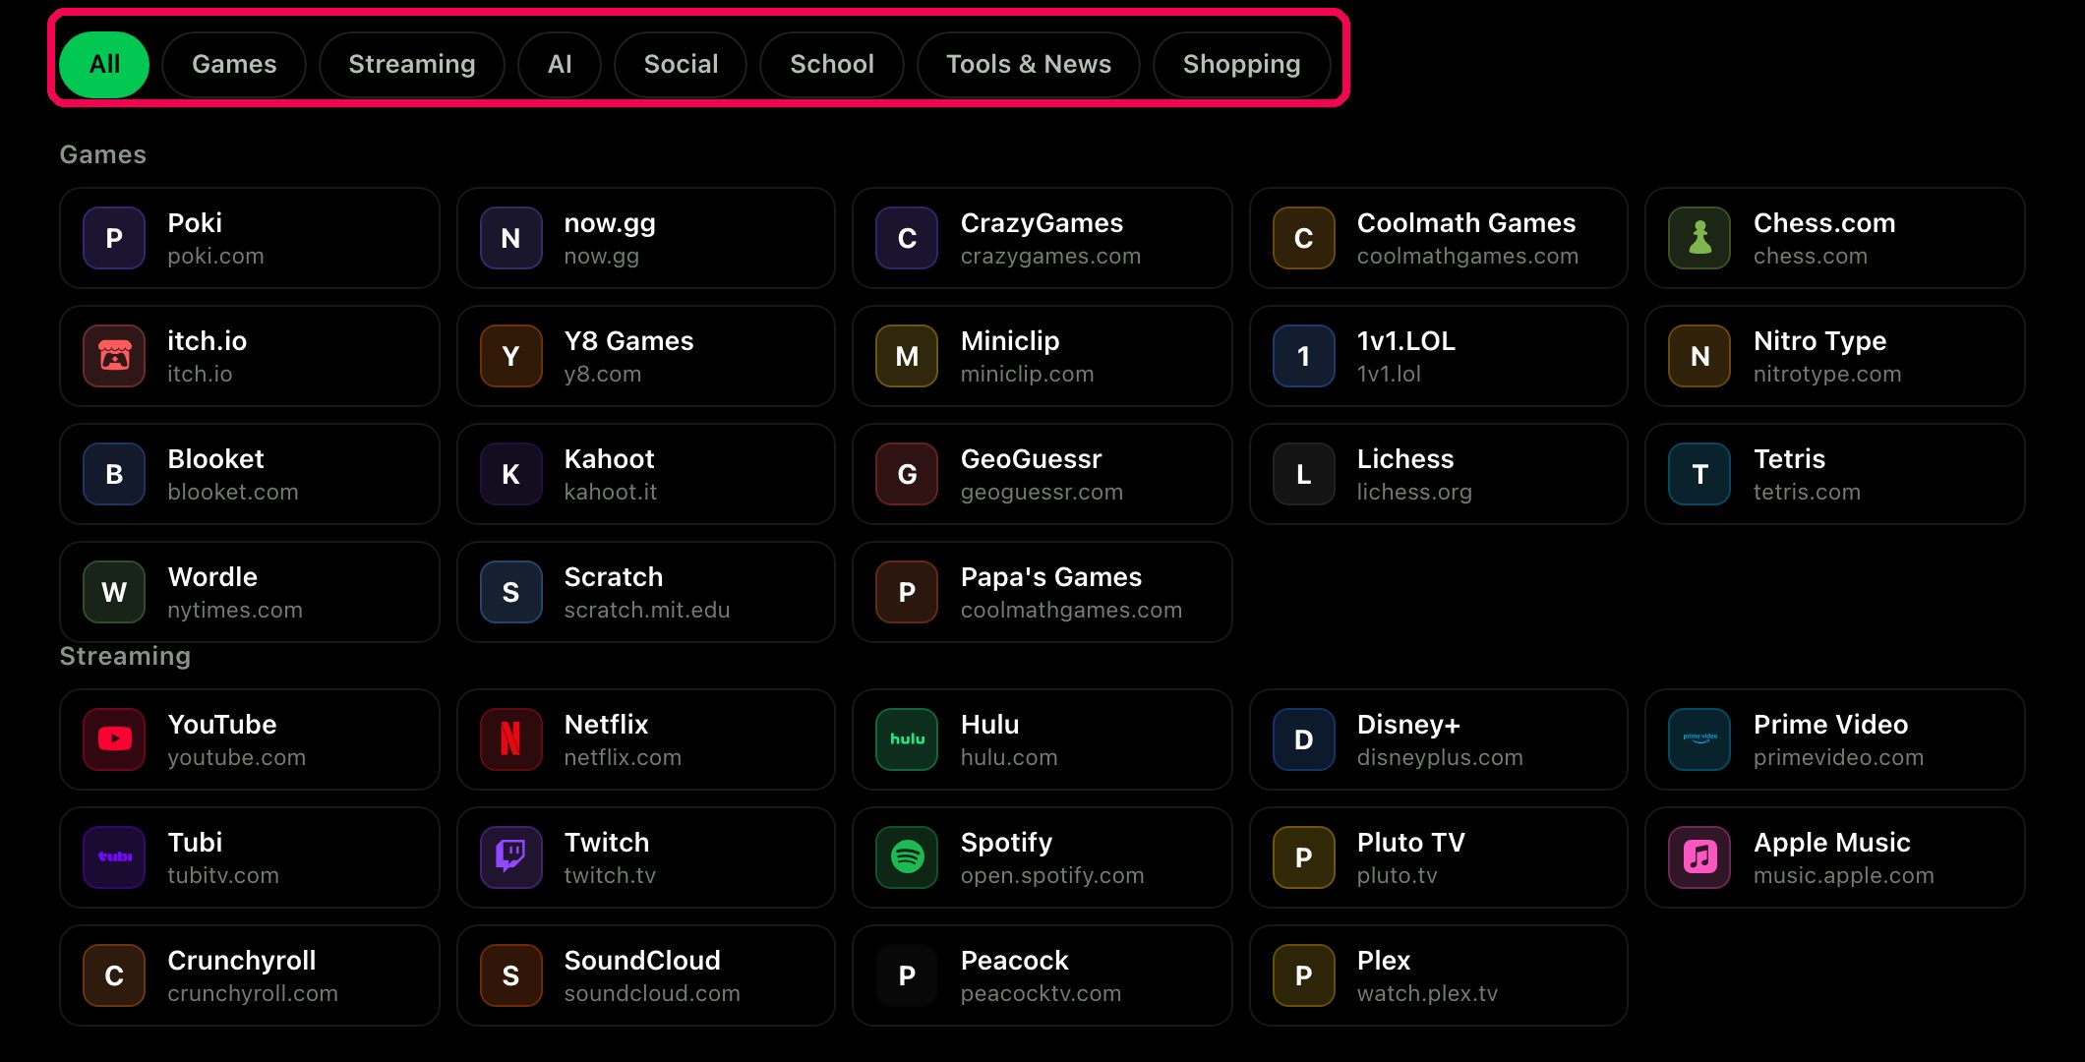Viewport: 2085px width, 1062px height.
Task: Click the Tubi logo icon
Action: 114,857
